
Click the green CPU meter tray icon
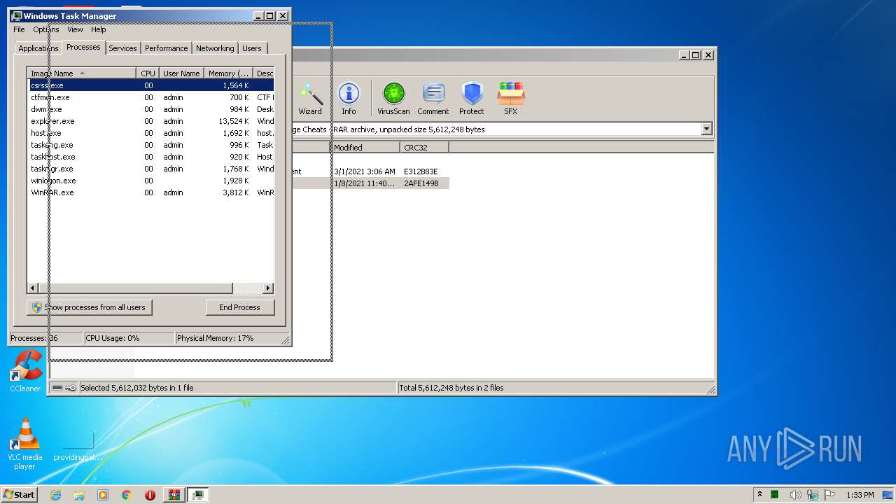pos(775,495)
